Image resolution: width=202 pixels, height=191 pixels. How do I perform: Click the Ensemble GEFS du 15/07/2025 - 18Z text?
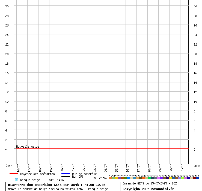(x=150, y=183)
